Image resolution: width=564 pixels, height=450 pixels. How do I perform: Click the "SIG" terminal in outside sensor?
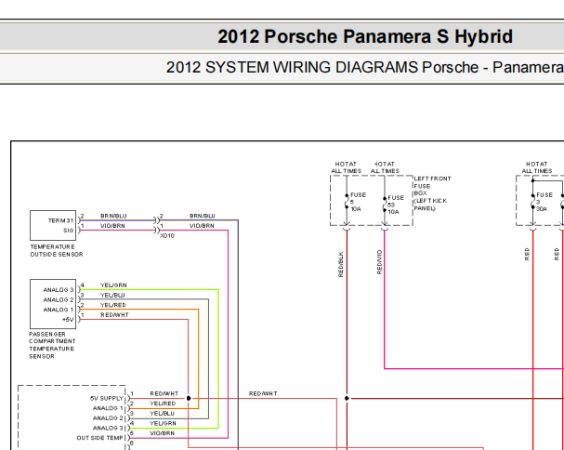click(x=69, y=231)
